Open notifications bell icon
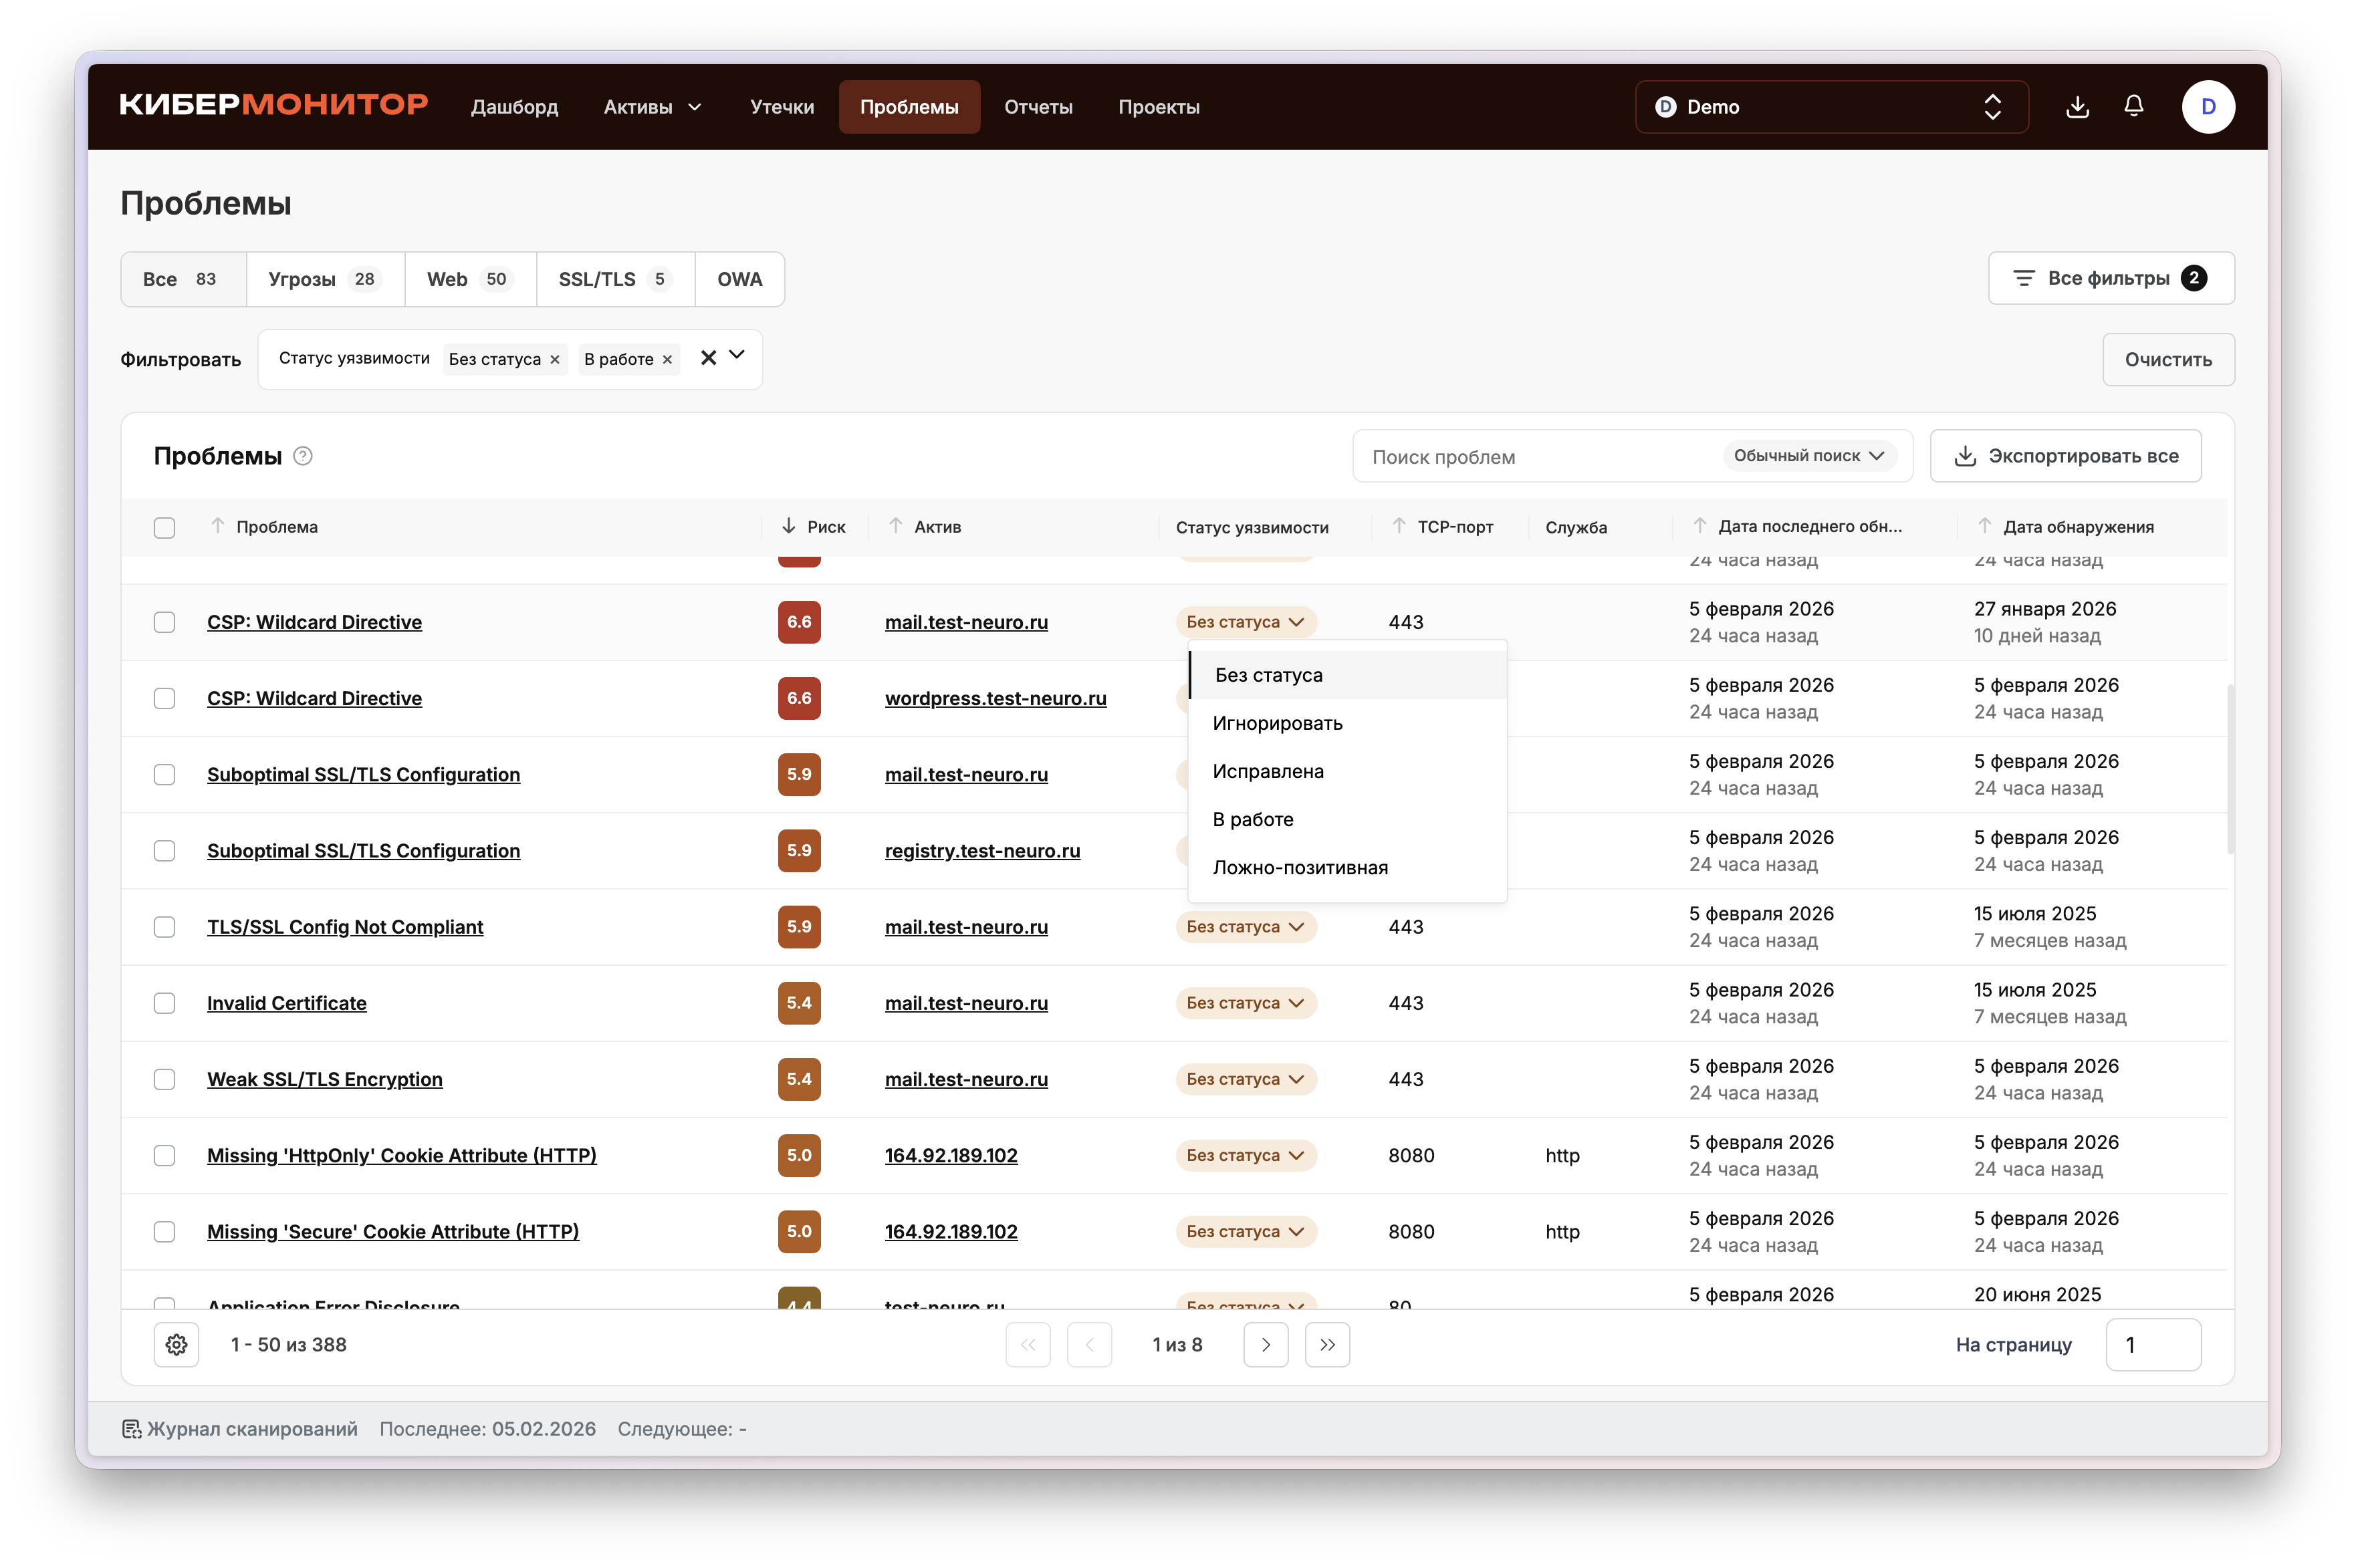 (x=2133, y=107)
